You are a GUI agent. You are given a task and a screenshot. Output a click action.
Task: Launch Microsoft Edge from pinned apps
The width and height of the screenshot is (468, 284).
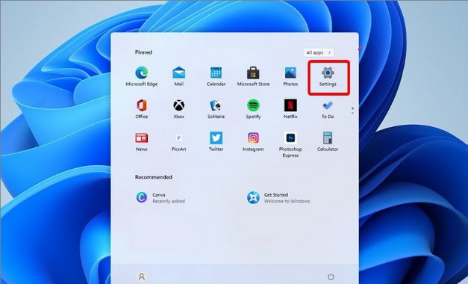(142, 77)
